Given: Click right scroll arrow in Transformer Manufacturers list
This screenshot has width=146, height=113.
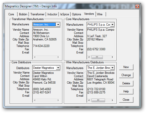Looking at the screenshot, I should click(x=58, y=57).
